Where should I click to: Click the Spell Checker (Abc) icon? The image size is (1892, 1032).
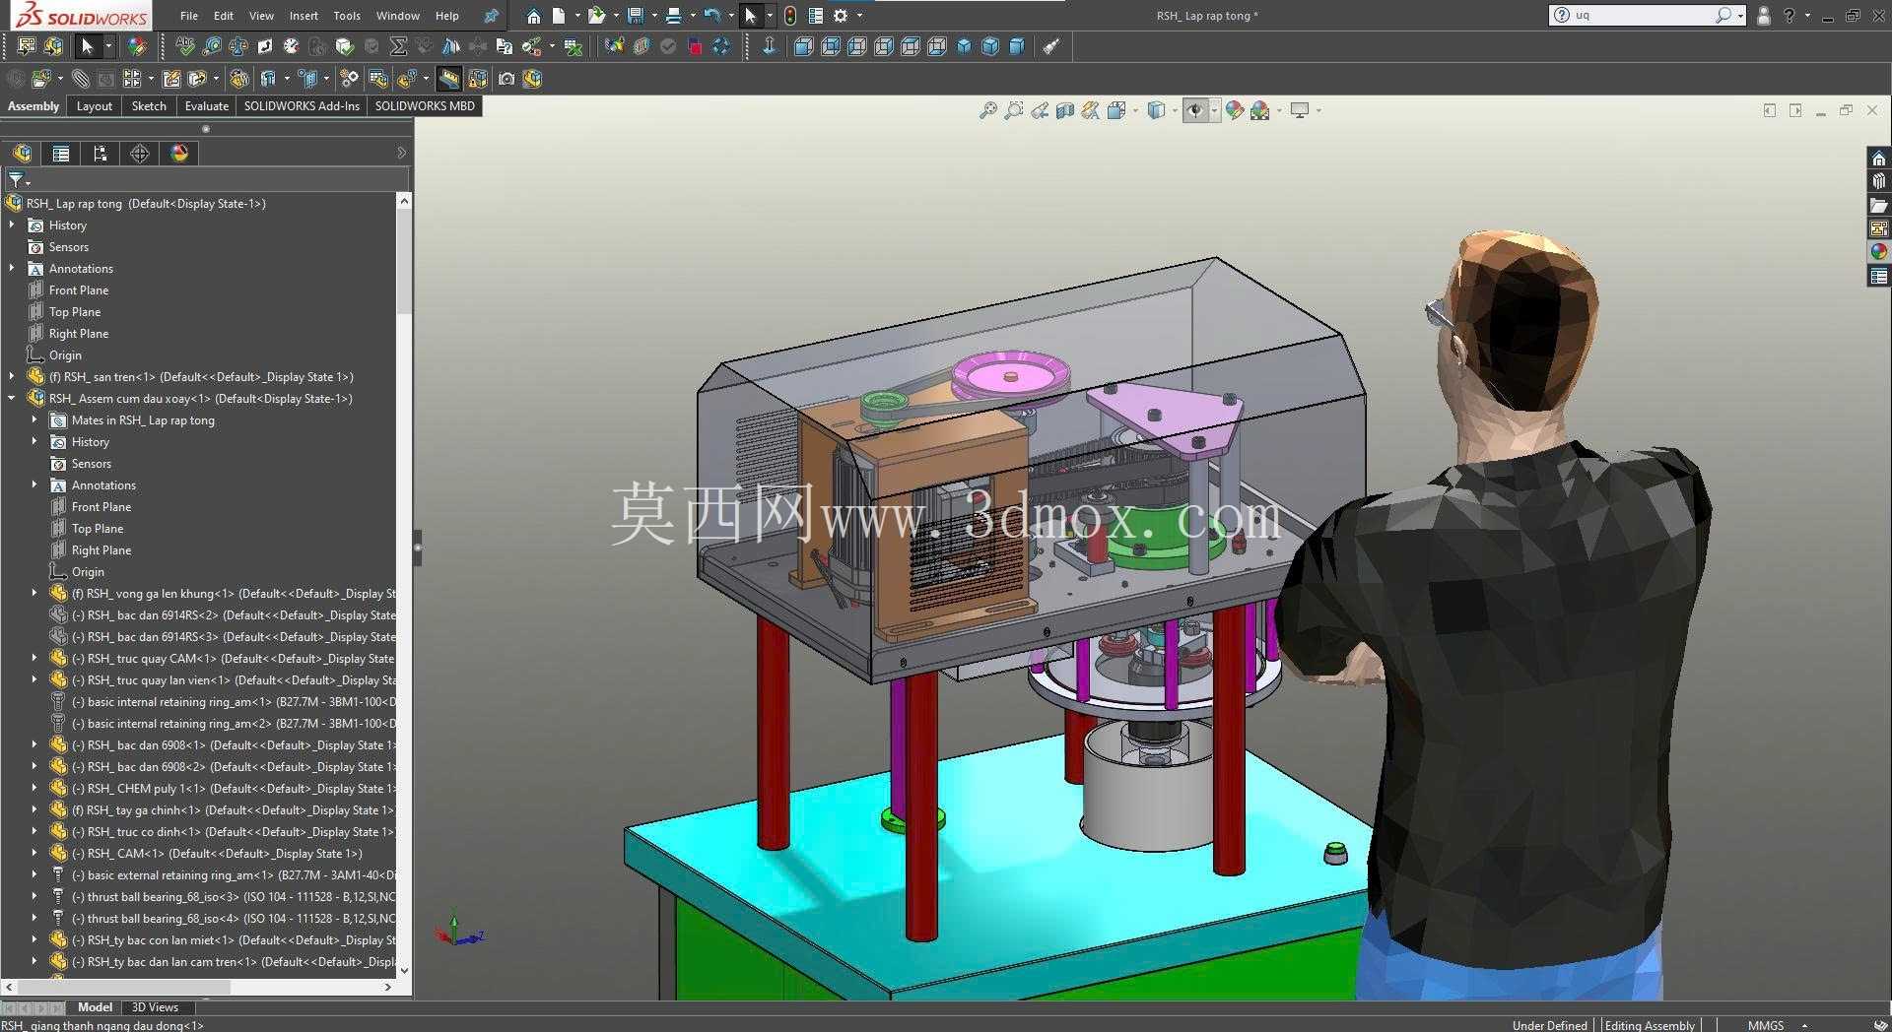pyautogui.click(x=184, y=46)
